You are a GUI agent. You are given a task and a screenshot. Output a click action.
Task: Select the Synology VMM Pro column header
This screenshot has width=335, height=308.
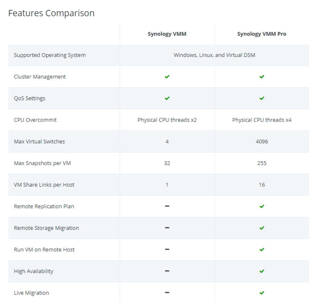coord(262,34)
